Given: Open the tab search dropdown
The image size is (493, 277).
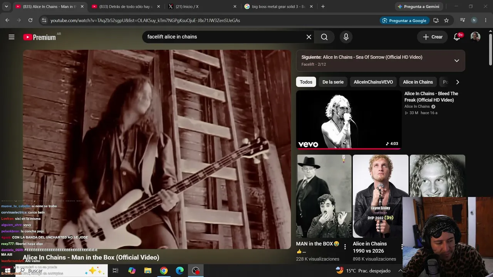Looking at the screenshot, I should click(x=6, y=7).
